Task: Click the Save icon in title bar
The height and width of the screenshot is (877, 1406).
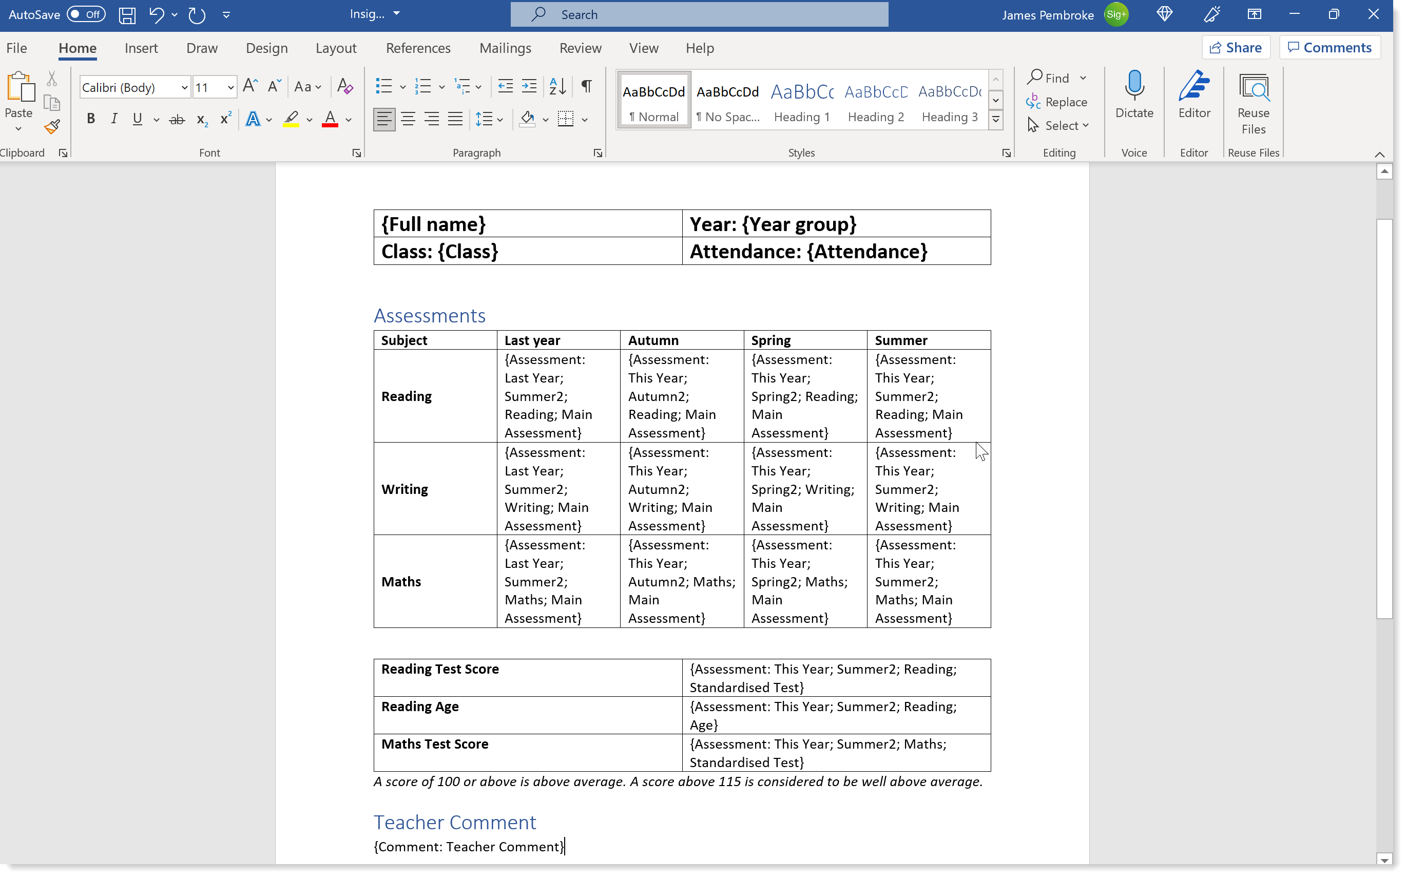Action: (x=127, y=14)
